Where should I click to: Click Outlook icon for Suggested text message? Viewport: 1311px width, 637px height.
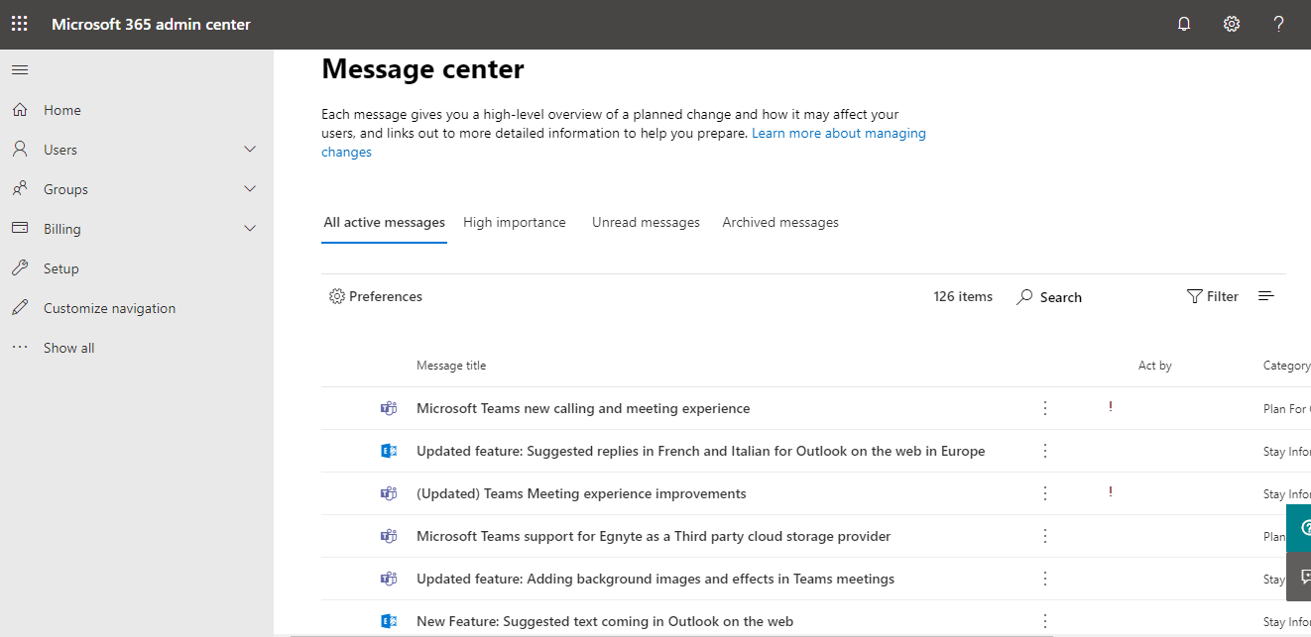390,621
